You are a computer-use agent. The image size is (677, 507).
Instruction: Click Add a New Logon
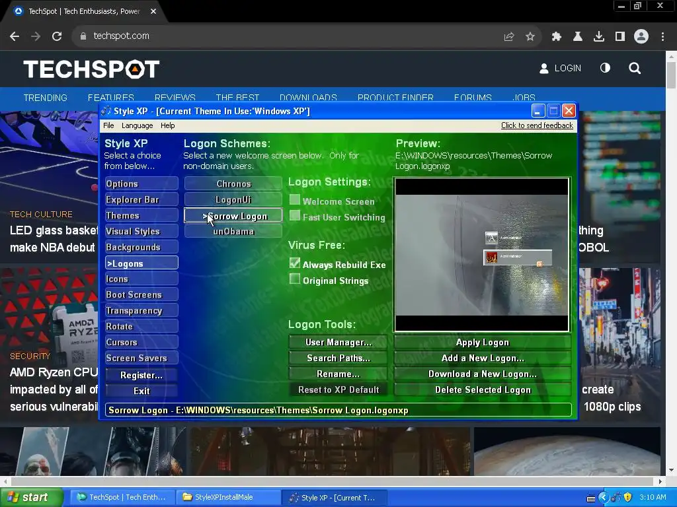tap(483, 358)
